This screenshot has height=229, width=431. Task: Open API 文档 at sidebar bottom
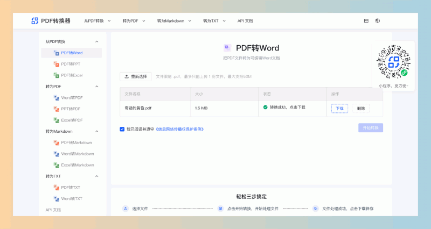pos(53,210)
